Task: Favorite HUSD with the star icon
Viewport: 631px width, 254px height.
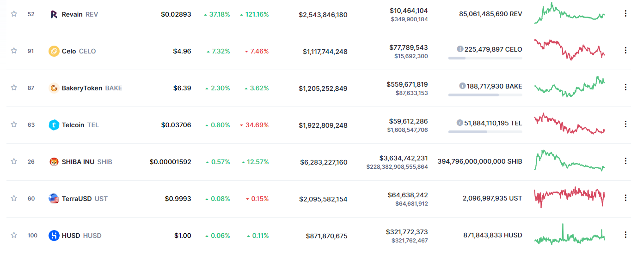Action: [x=14, y=235]
